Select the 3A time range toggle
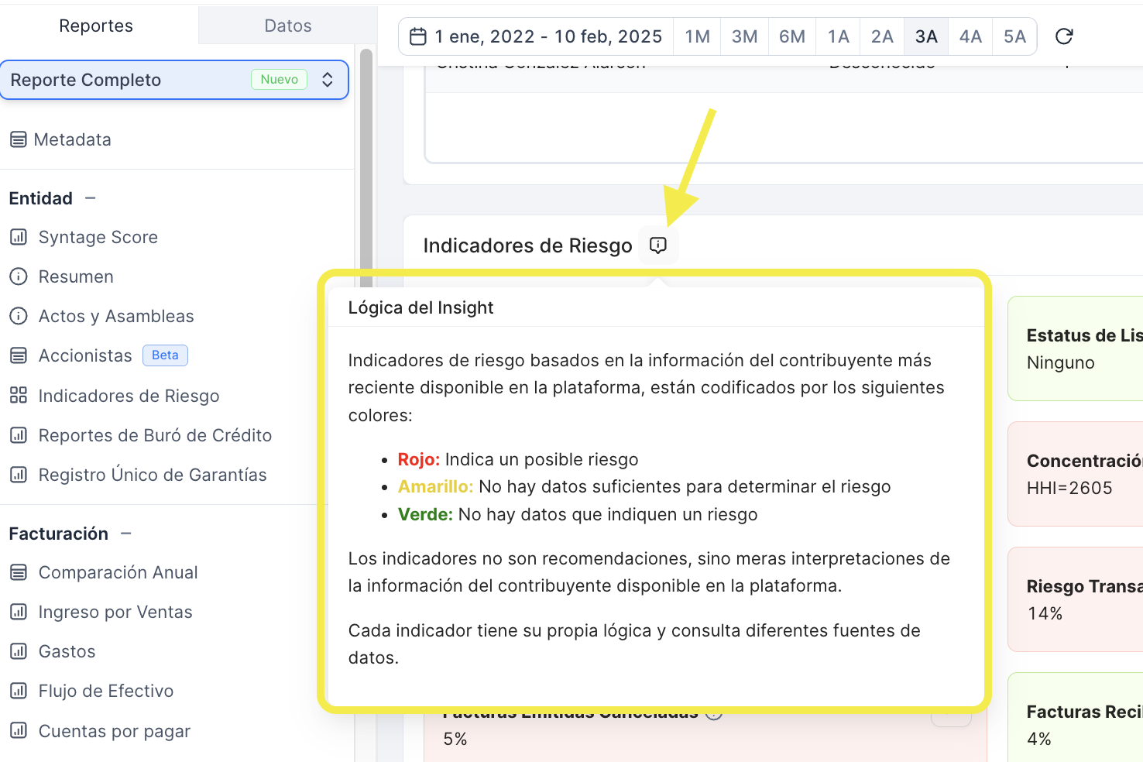The height and width of the screenshot is (762, 1143). 926,36
